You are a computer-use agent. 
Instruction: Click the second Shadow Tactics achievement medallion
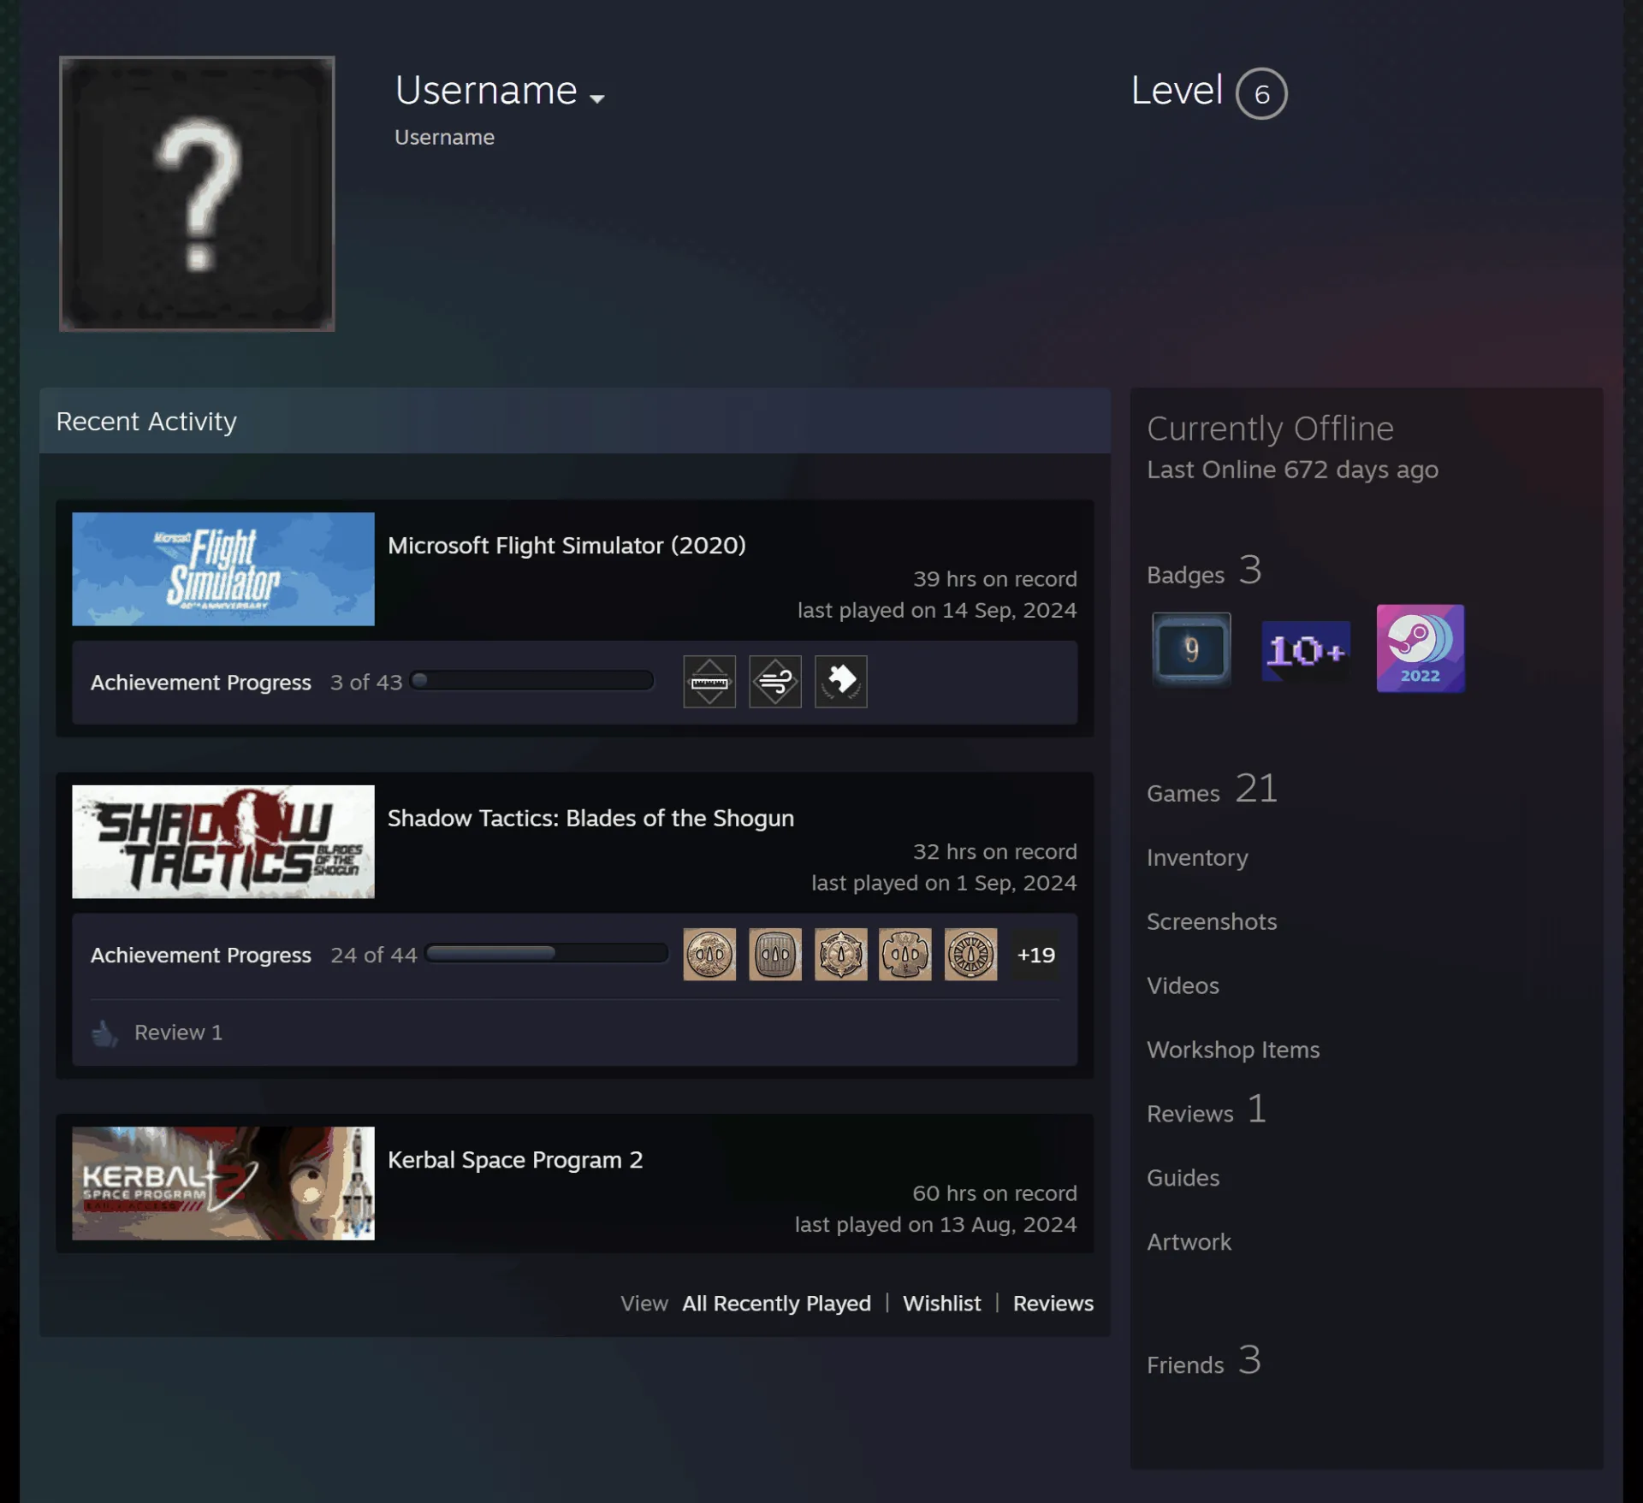(775, 955)
